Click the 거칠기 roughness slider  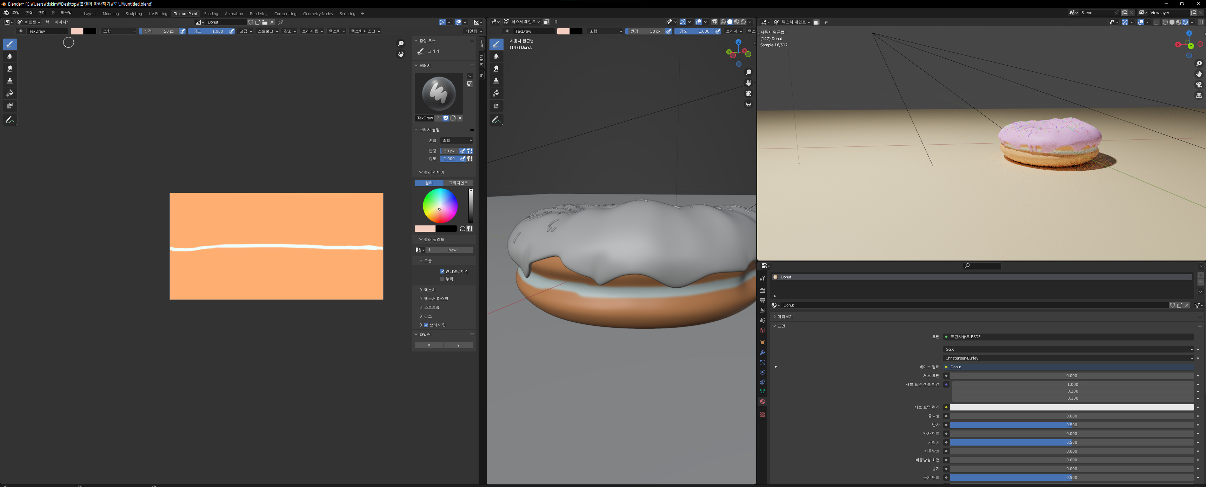point(1071,442)
